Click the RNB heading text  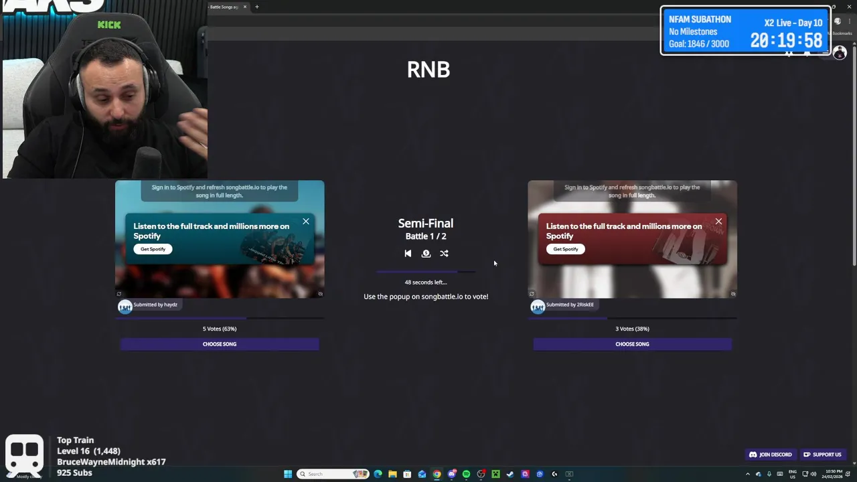tap(428, 70)
